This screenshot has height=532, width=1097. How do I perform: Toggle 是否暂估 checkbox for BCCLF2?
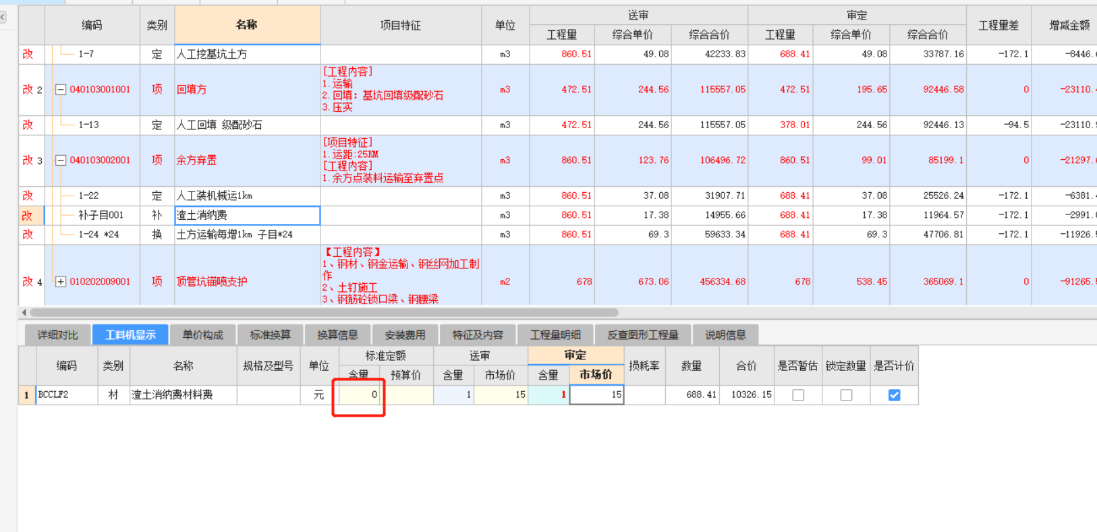798,395
